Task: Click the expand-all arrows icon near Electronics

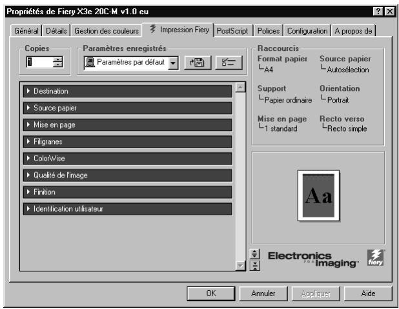Action: tap(255, 254)
